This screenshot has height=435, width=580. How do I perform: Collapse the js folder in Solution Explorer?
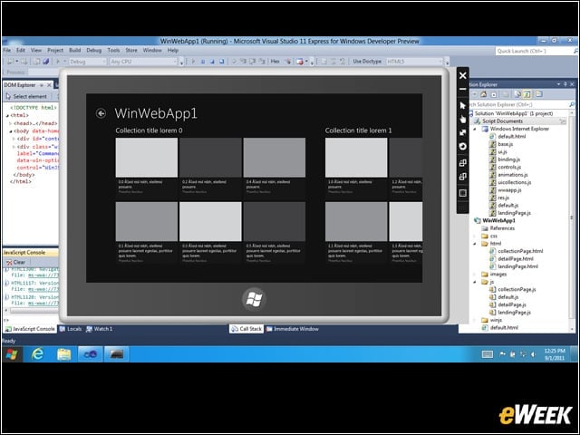click(x=475, y=282)
